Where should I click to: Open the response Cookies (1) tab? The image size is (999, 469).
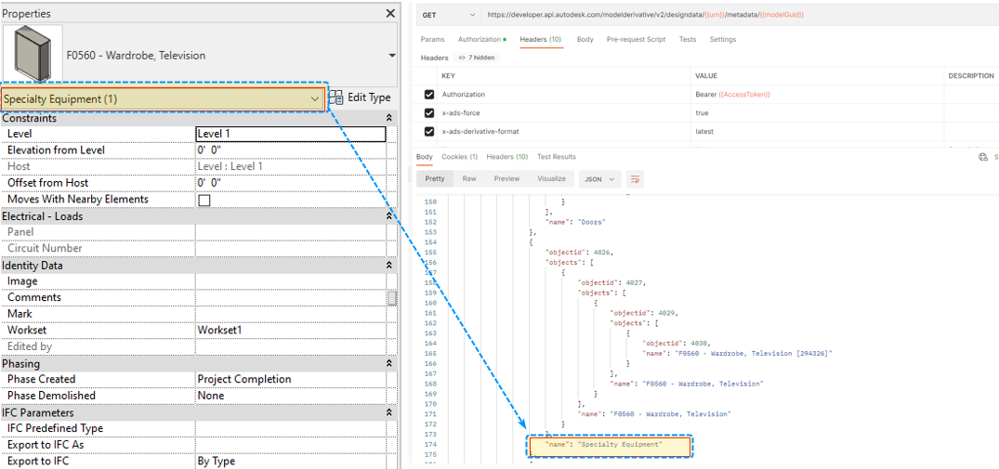tap(459, 157)
